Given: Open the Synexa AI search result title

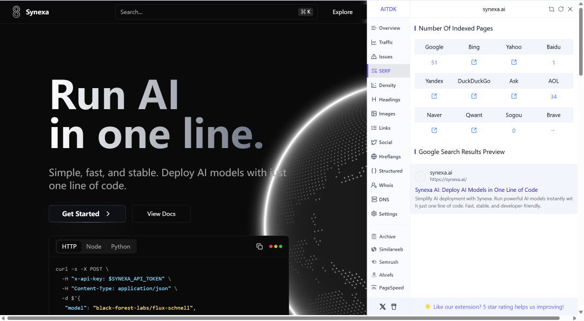Looking at the screenshot, I should tap(476, 190).
